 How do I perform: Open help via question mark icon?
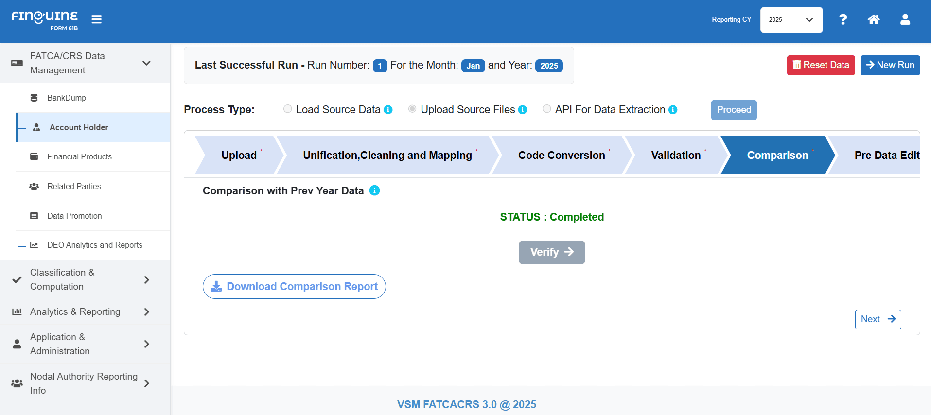coord(843,19)
